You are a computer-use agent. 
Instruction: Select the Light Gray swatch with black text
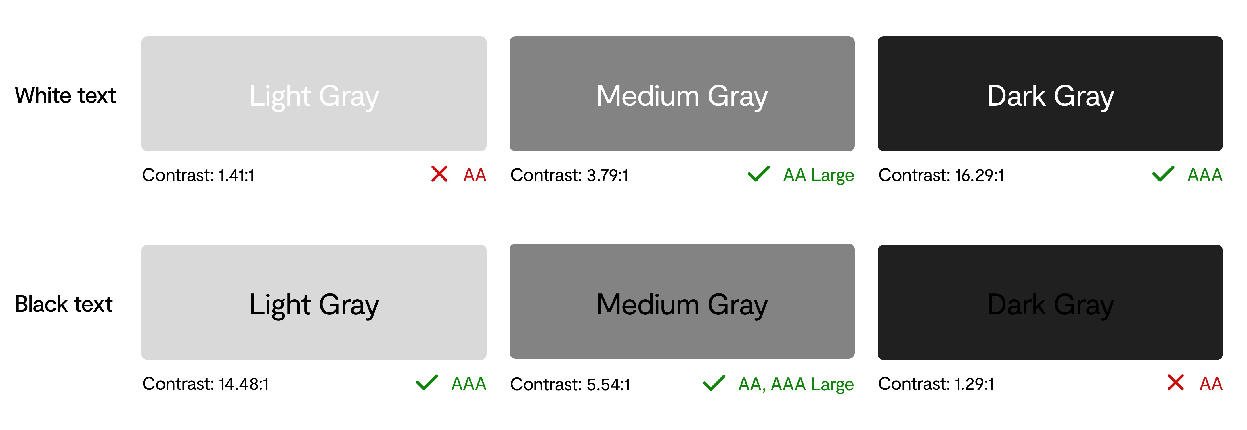[314, 302]
